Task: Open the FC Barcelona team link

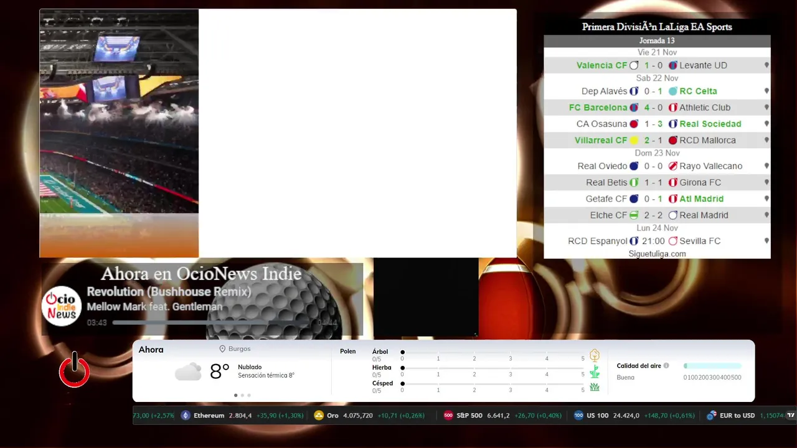Action: [598, 108]
